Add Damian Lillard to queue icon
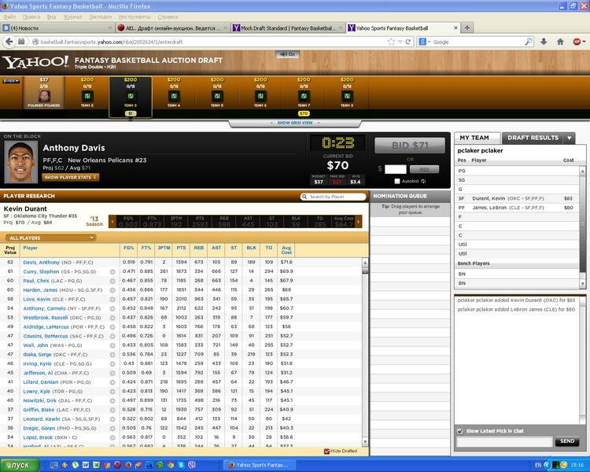This screenshot has width=590, height=472. point(112,382)
